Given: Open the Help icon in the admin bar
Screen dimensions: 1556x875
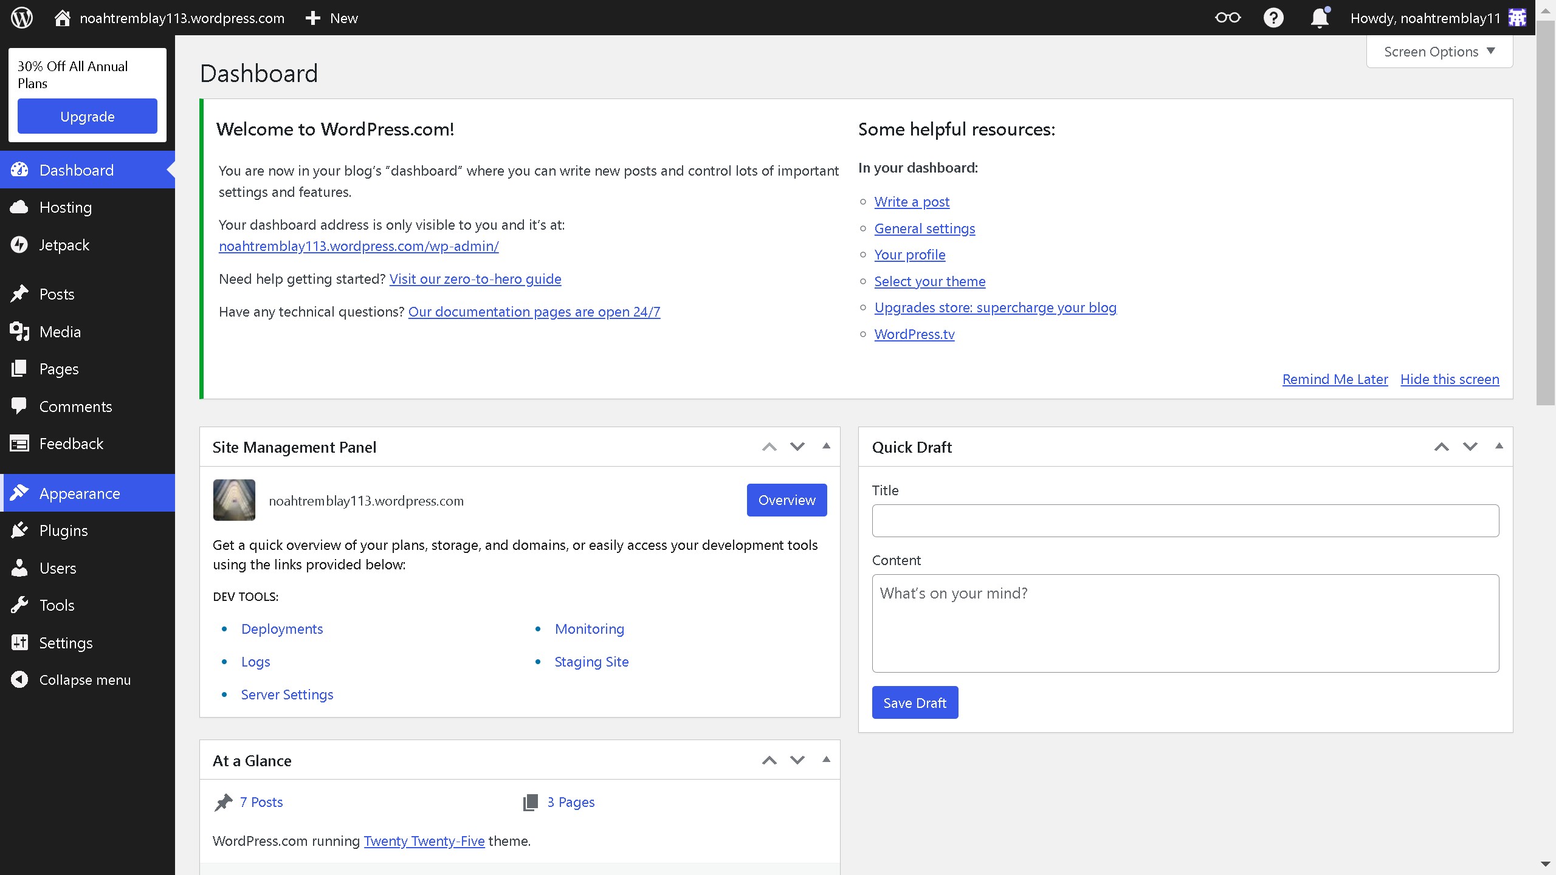Looking at the screenshot, I should coord(1273,18).
